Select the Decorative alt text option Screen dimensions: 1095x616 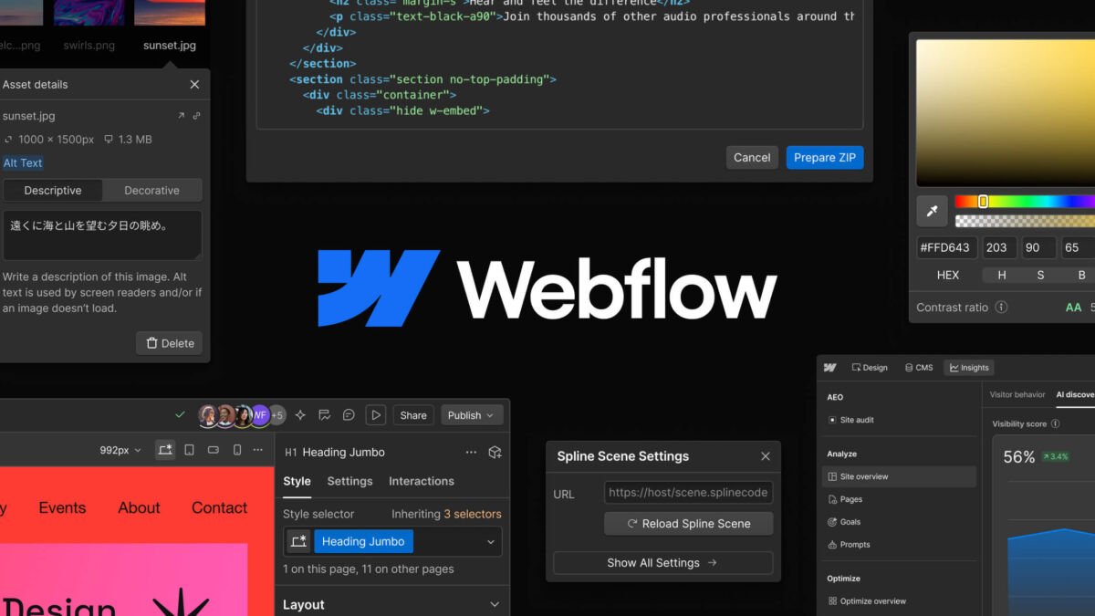151,190
